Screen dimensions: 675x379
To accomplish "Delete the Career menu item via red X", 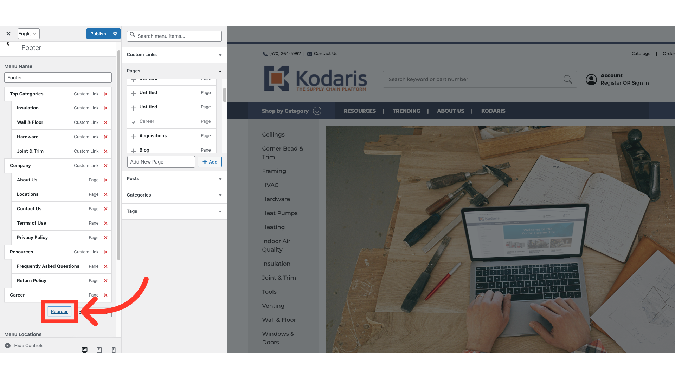I will tap(105, 295).
